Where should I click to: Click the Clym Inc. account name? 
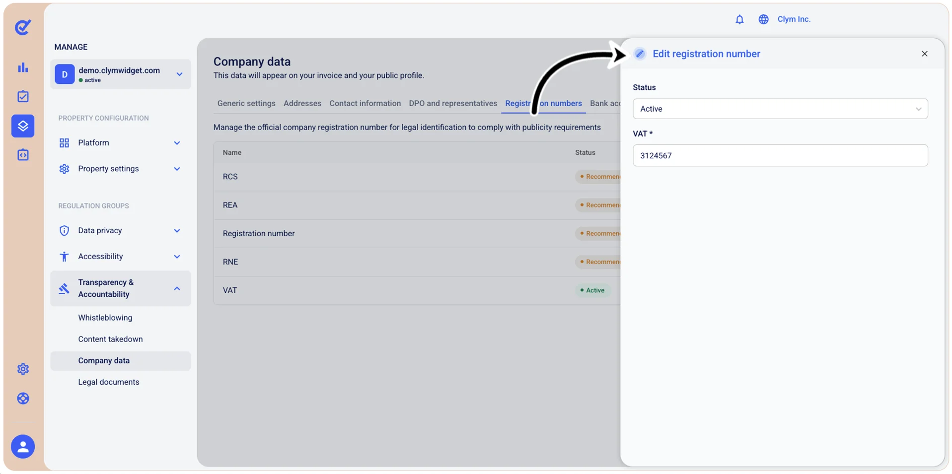794,19
